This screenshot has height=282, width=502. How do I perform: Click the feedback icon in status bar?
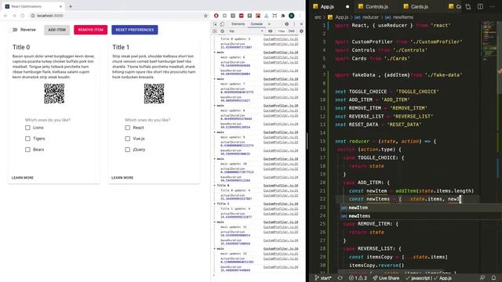[482, 278]
